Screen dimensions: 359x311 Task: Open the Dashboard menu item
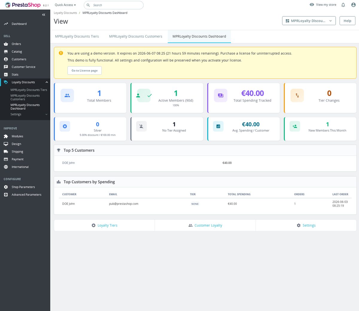tap(19, 24)
